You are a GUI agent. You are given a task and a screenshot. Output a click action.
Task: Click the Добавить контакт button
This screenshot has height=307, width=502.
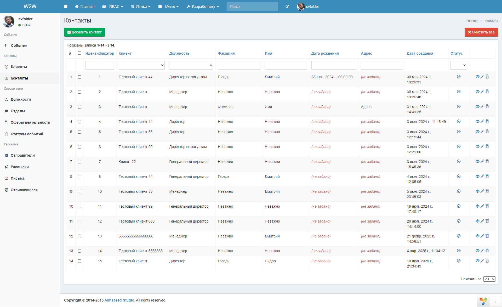[84, 32]
